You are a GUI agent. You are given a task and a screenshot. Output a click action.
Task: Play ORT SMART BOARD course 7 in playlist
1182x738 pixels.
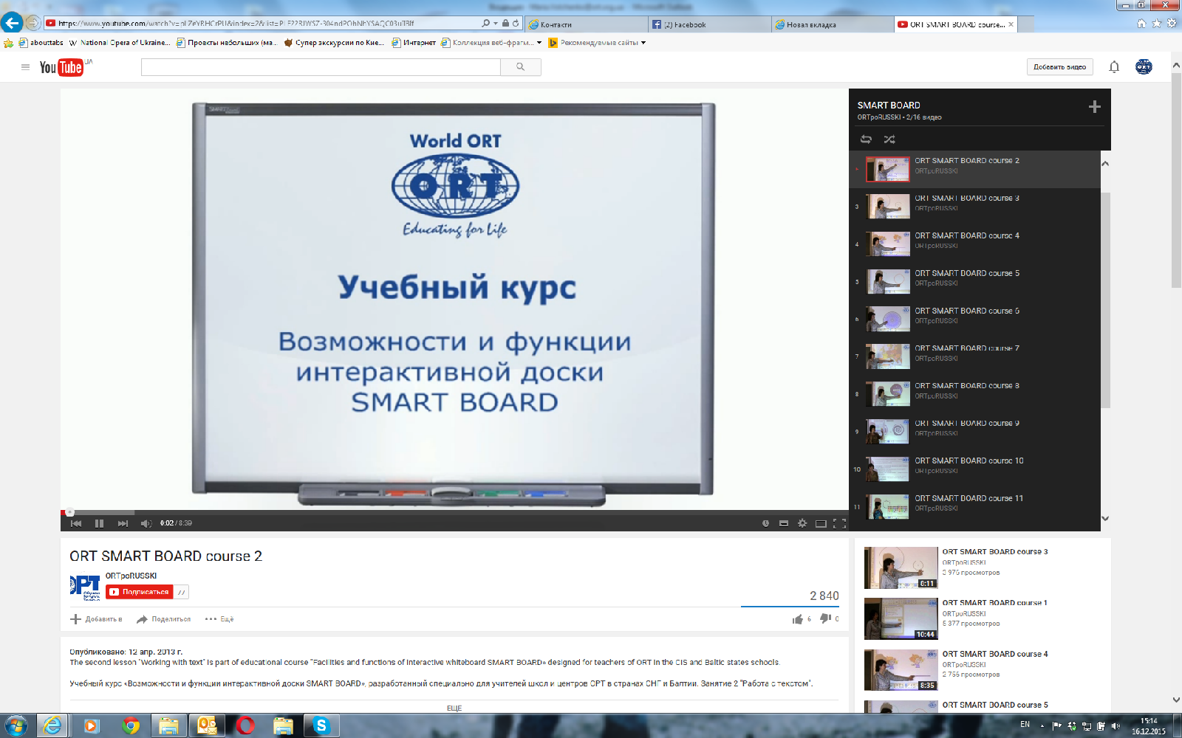974,356
